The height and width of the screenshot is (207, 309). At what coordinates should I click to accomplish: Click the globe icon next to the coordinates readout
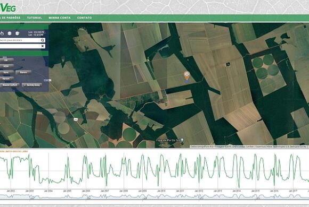pos(18,33)
